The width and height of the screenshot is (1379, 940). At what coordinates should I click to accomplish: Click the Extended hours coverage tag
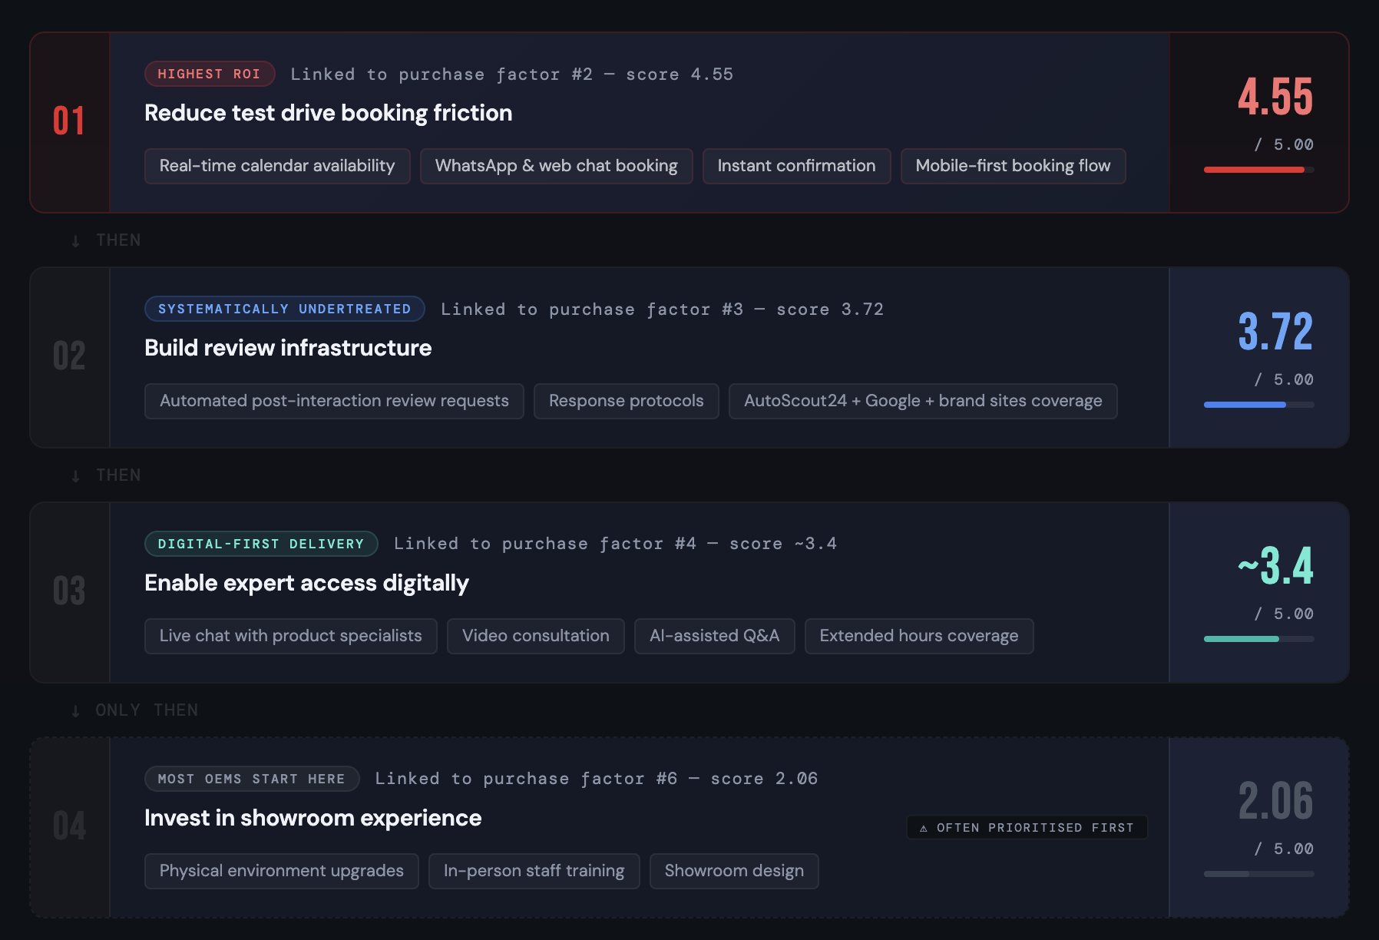918,636
